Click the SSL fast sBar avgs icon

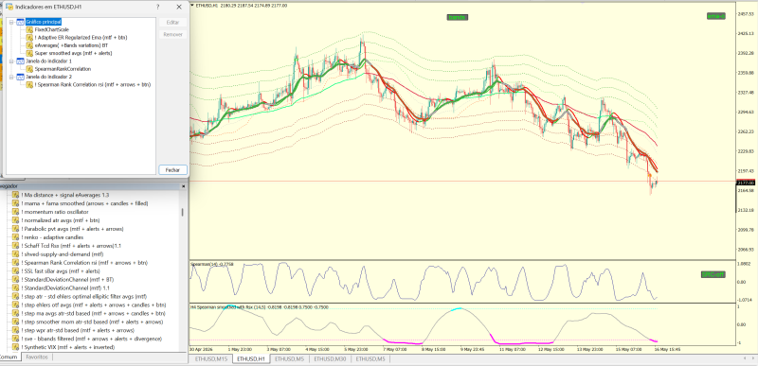point(15,271)
